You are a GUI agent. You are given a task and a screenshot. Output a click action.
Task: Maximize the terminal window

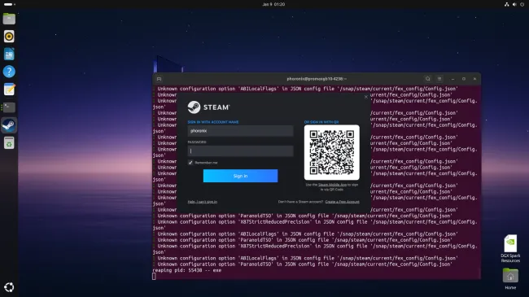point(464,79)
